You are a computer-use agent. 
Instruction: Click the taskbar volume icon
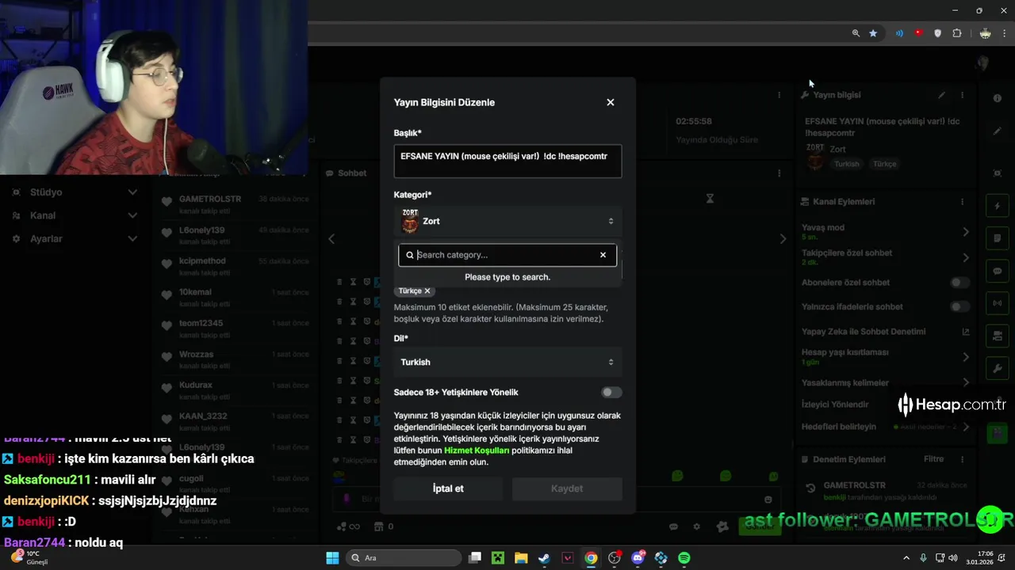(x=952, y=558)
